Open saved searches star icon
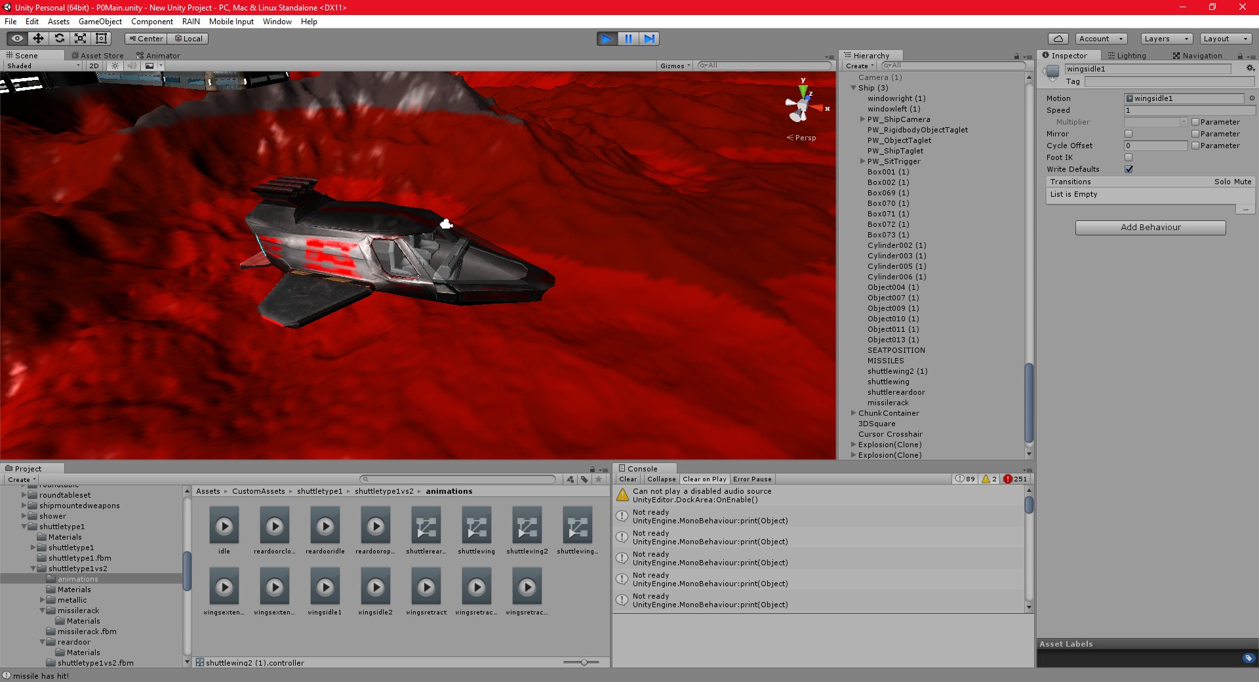 (x=598, y=479)
